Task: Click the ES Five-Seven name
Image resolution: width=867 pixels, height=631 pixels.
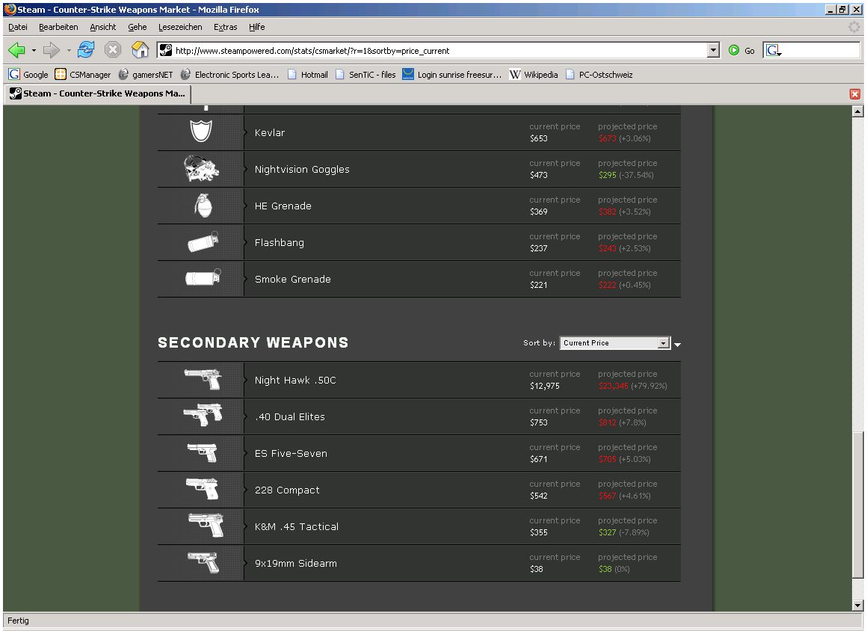Action: pyautogui.click(x=291, y=453)
